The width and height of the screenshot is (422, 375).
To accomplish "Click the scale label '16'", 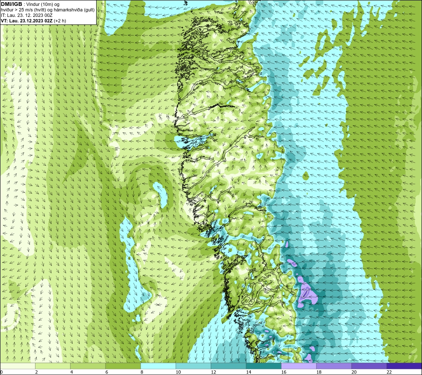I will [x=284, y=372].
